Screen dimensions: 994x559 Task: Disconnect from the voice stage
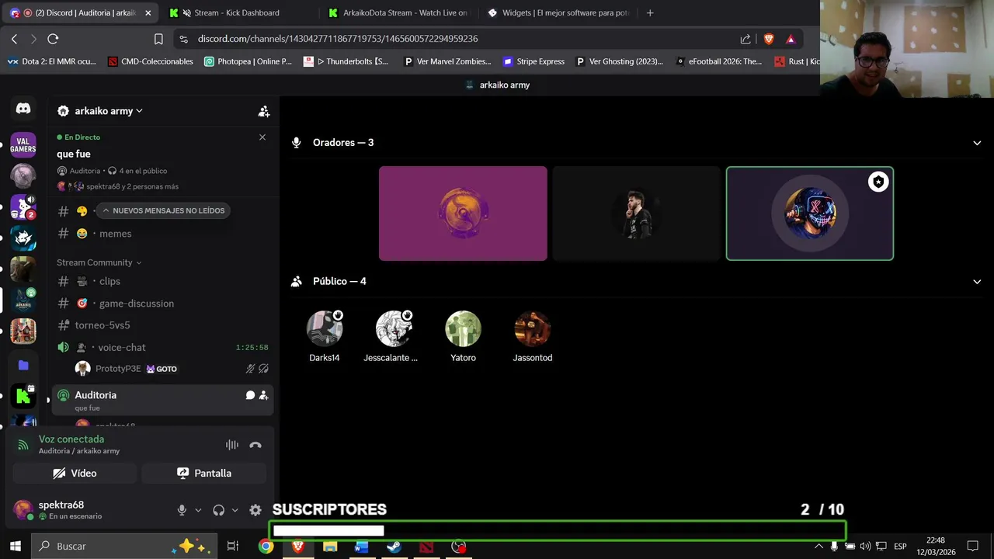coord(255,445)
